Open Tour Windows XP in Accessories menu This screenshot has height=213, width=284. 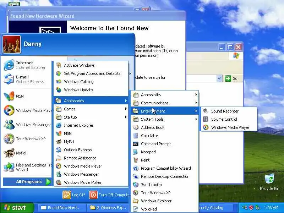[x=165, y=193]
